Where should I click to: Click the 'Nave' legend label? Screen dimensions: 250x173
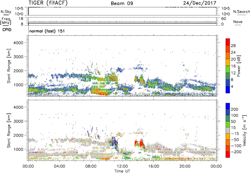238,22
